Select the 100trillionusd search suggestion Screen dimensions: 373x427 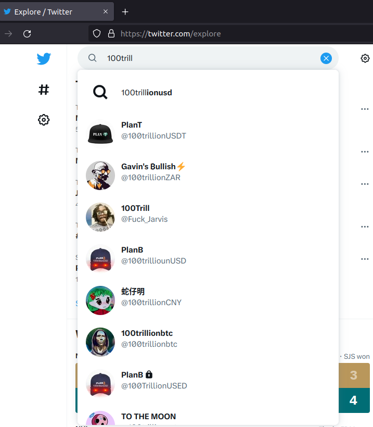208,93
